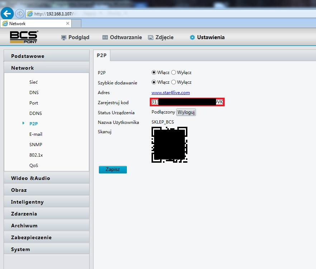Open the www.star4live.com link
The width and height of the screenshot is (316, 269).
coord(171,93)
